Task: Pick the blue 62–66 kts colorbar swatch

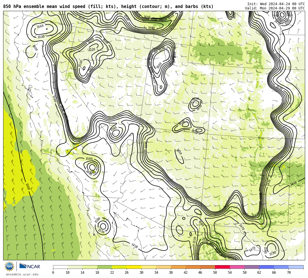Action: click(267, 267)
